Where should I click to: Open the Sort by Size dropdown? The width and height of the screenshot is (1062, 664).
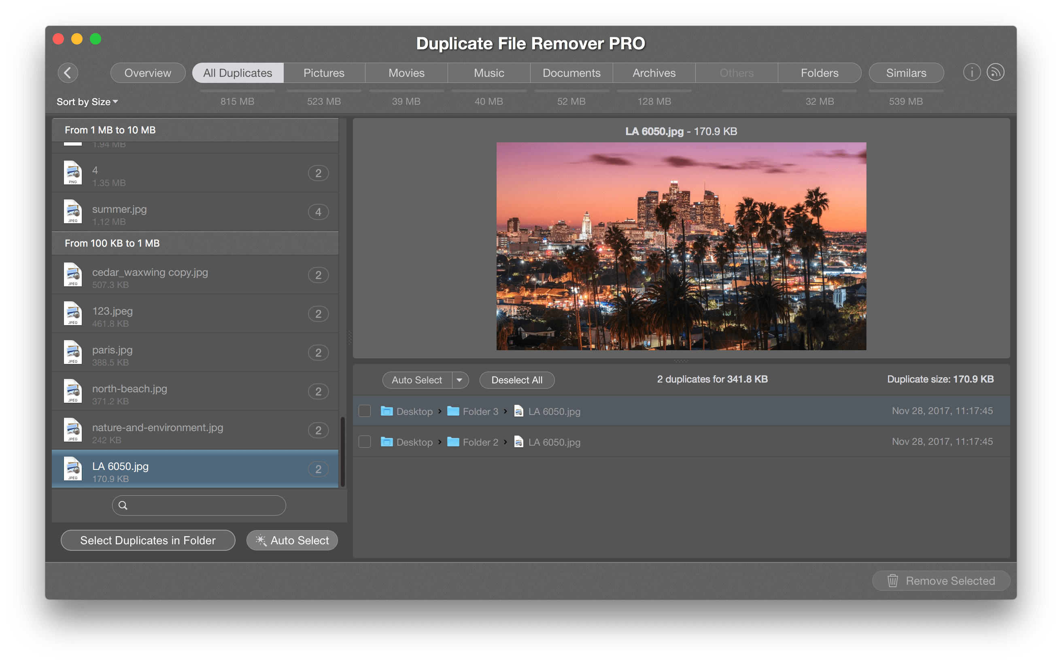87,102
